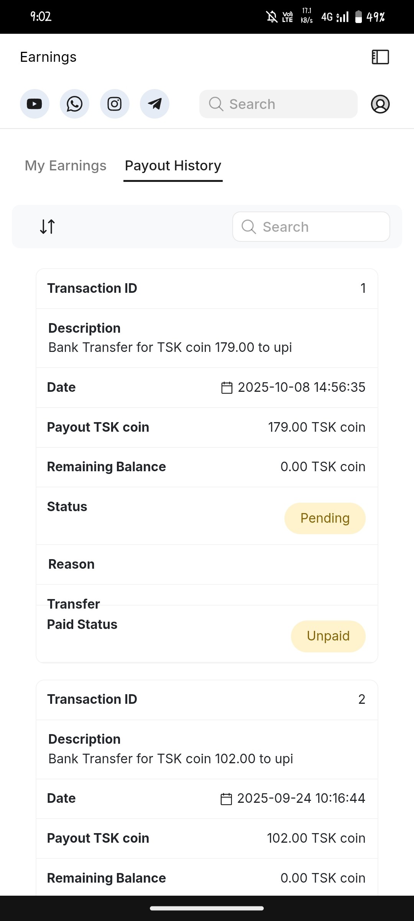Tap the magnifier icon in payout search
The image size is (414, 921).
[248, 227]
